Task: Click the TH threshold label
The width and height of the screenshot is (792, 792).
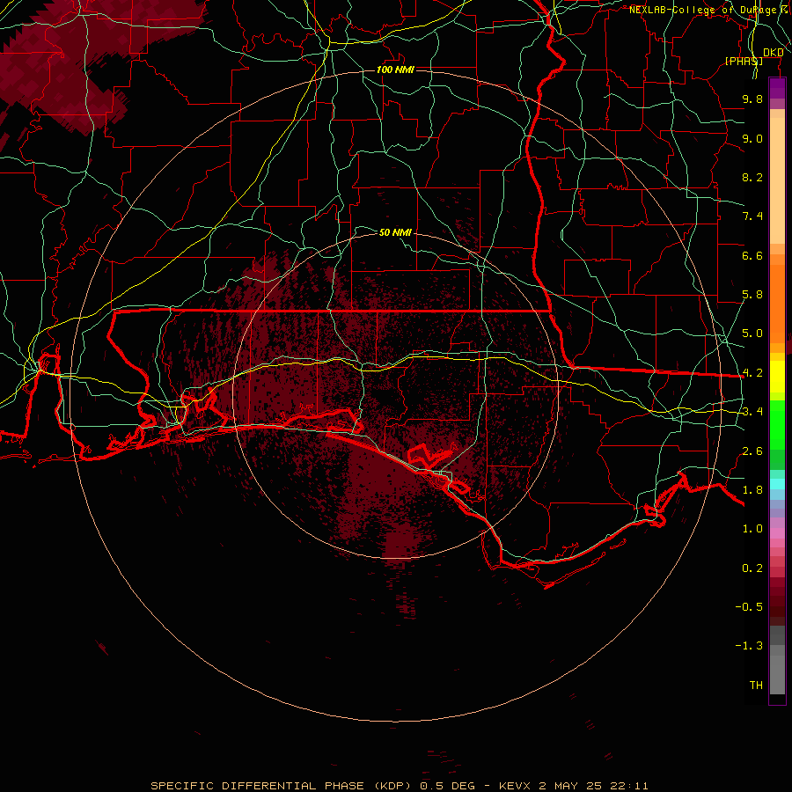Action: [756, 686]
